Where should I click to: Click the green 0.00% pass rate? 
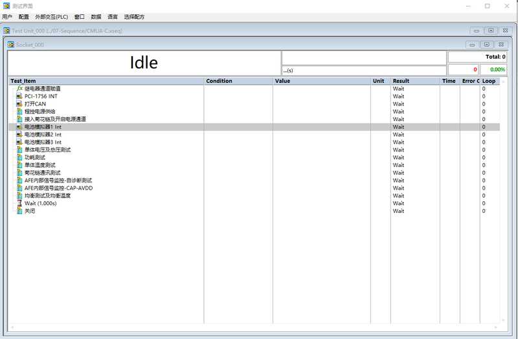click(x=493, y=70)
